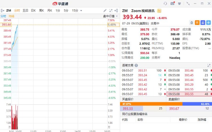Click the 同行业股票涨幅排名 section title

[135, 114]
